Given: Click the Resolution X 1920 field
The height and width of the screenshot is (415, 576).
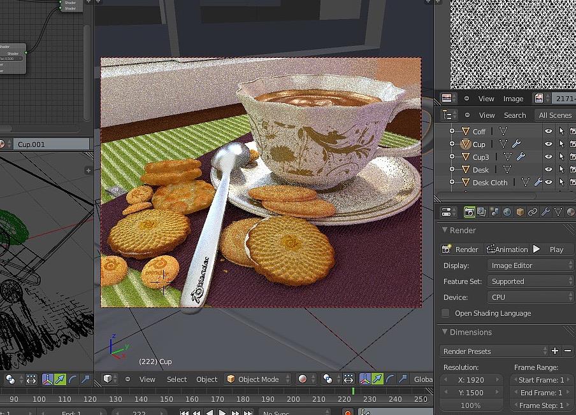Looking at the screenshot, I should pos(471,380).
